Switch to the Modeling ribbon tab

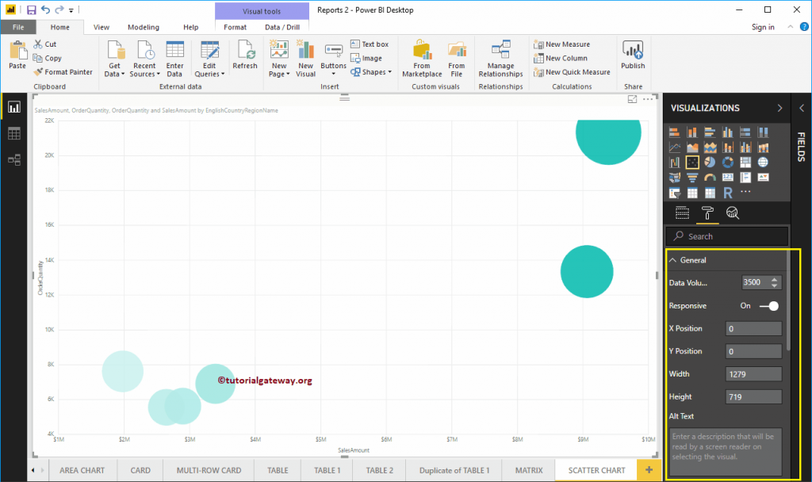(143, 26)
